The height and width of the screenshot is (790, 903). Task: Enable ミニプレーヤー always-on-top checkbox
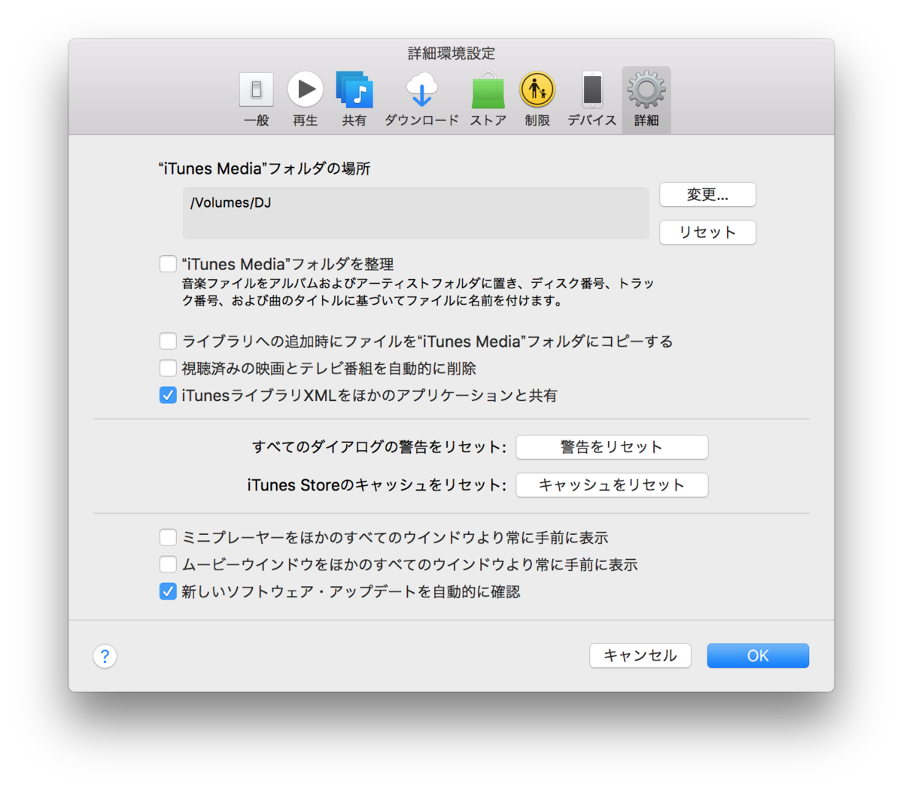(x=168, y=538)
